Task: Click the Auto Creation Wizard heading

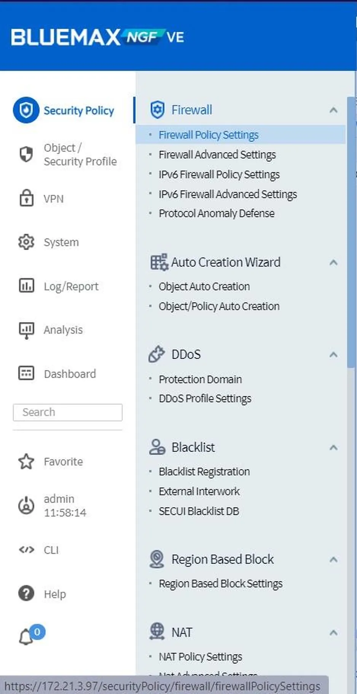Action: pos(226,262)
